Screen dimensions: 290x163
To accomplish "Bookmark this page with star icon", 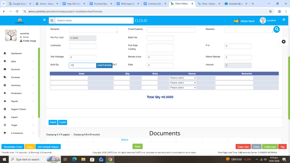I will coord(270,11).
